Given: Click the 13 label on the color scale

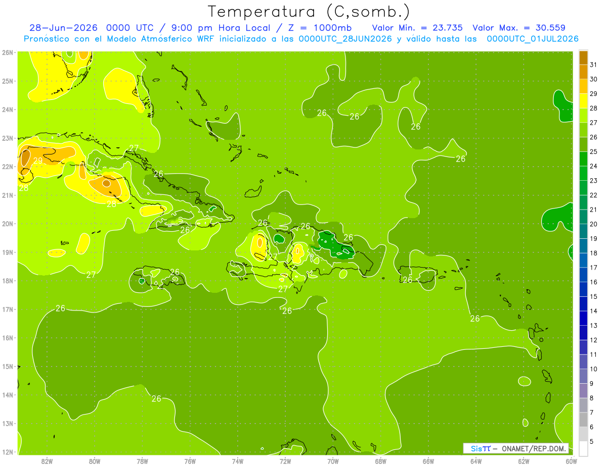Looking at the screenshot, I should [593, 326].
